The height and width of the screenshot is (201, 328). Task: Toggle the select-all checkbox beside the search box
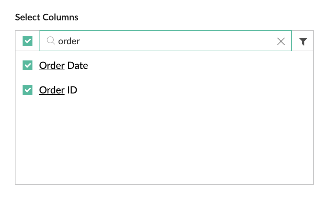coord(28,41)
